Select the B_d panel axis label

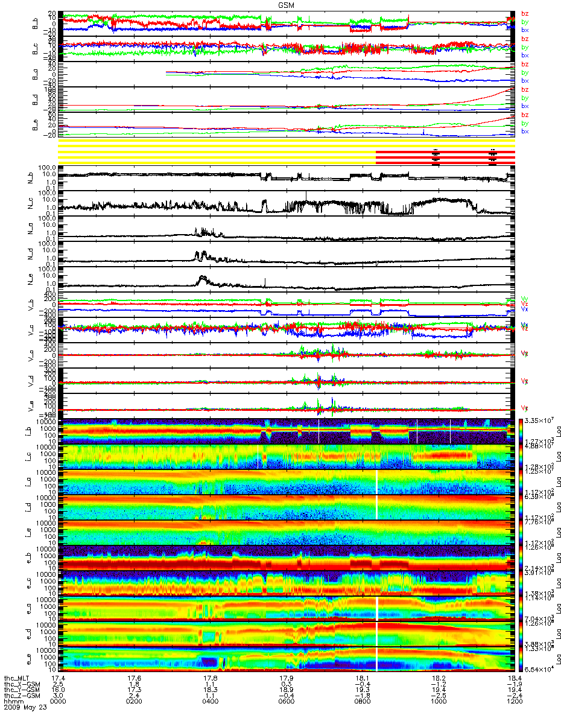click(x=36, y=100)
